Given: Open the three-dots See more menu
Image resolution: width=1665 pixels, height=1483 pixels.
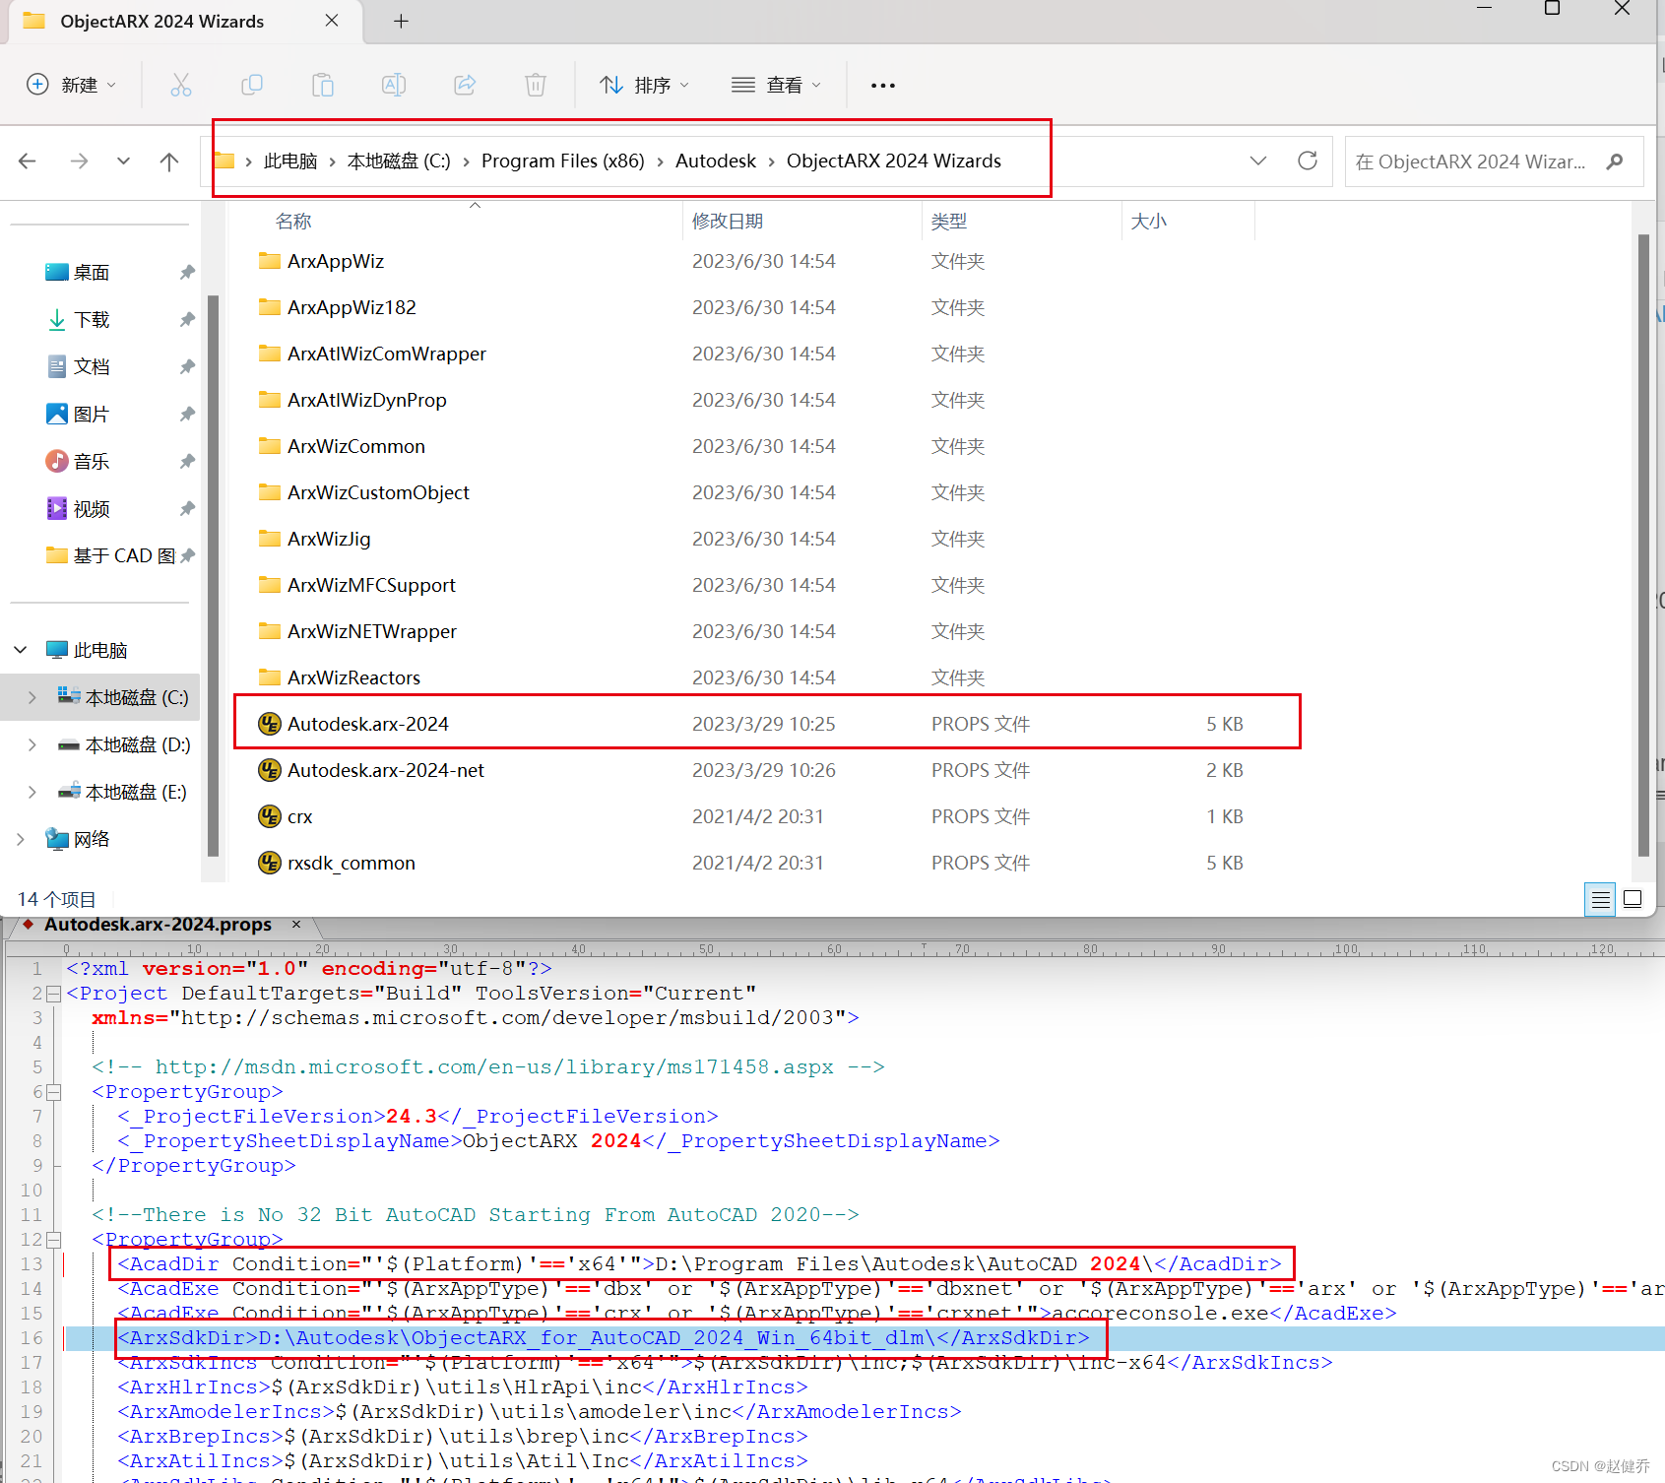Looking at the screenshot, I should [883, 86].
